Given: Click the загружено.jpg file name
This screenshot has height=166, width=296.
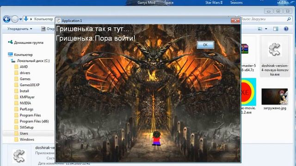Looking at the screenshot, I should point(275,108).
